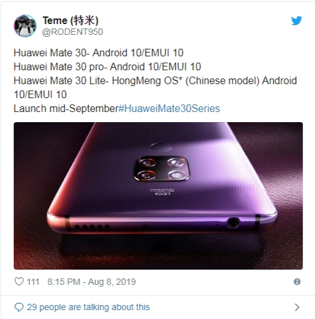Click the "Huawei Mate 30- Android 10/EMUI 10" line
Screen dimensions: 315x319
(98, 53)
